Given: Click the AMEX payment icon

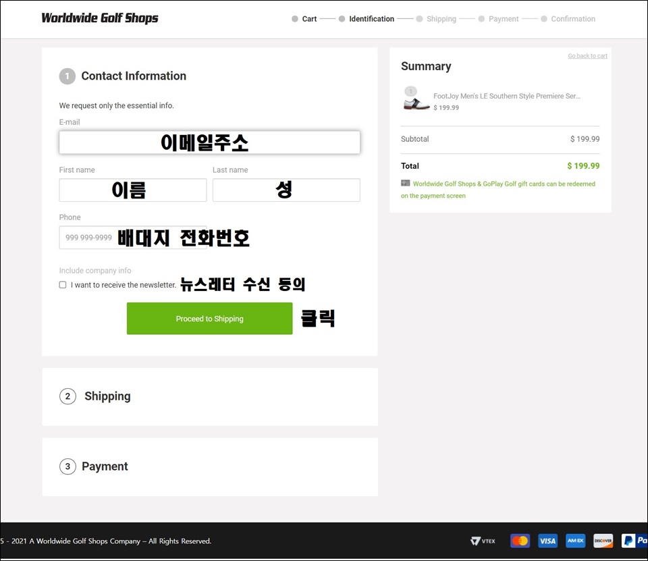Looking at the screenshot, I should 575,541.
